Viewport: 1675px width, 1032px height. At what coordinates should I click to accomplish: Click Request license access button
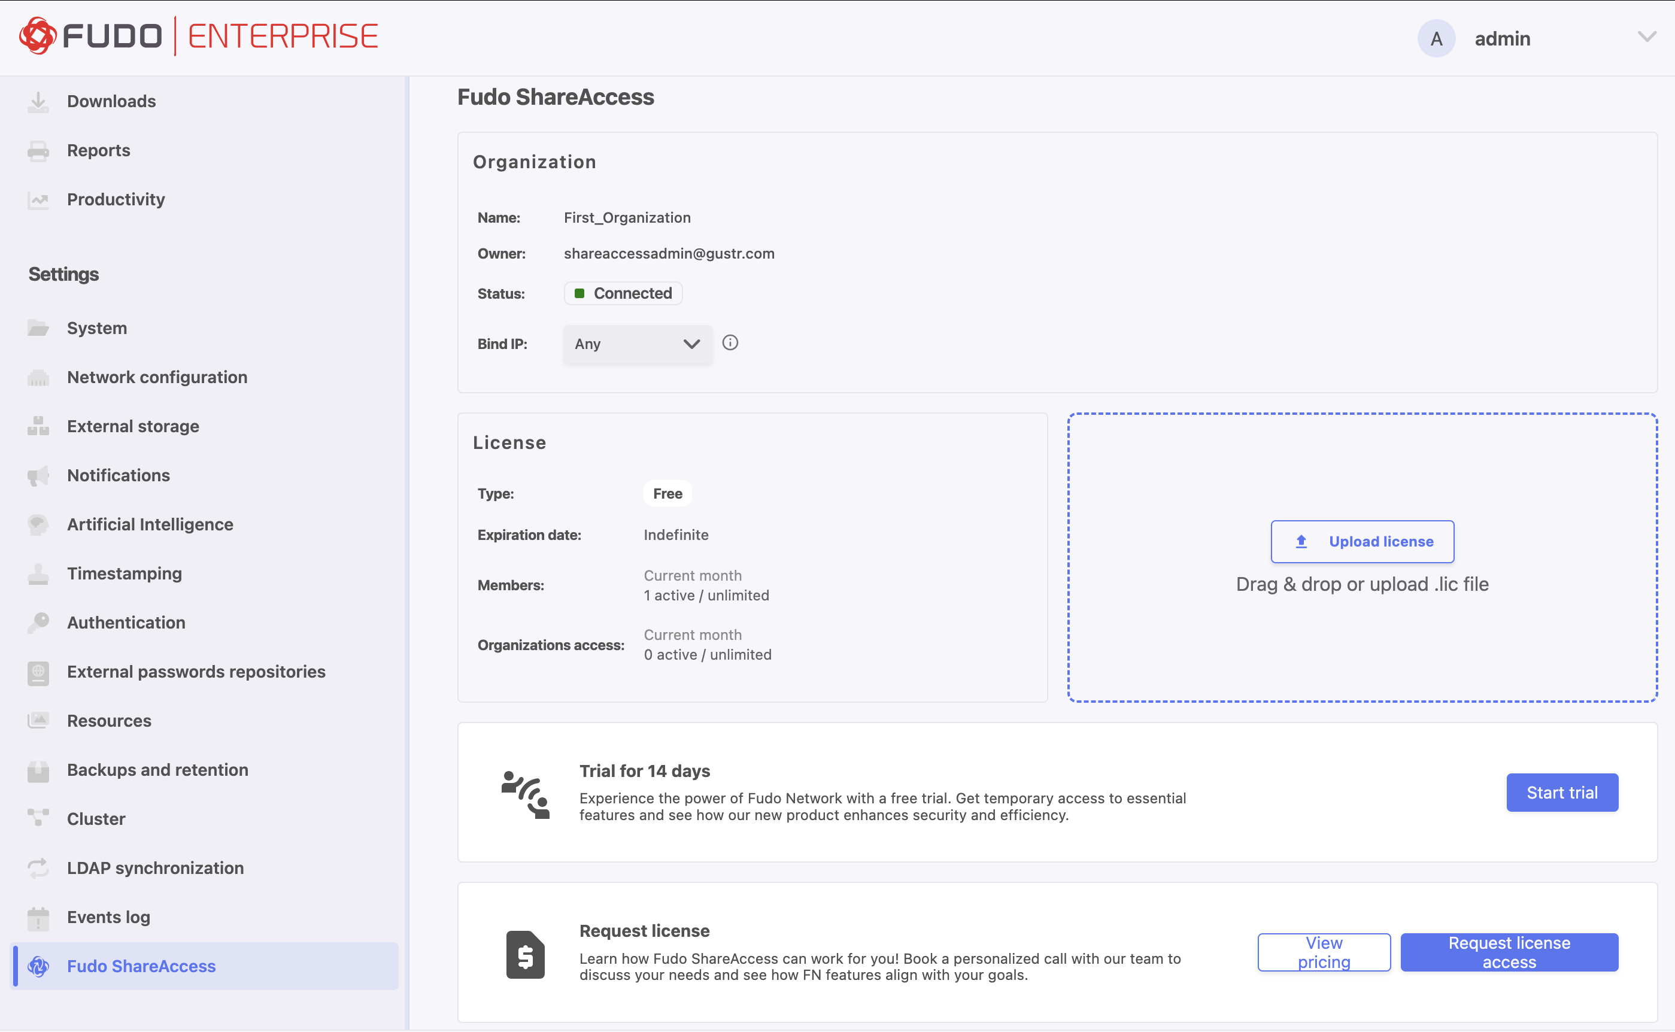(x=1509, y=952)
